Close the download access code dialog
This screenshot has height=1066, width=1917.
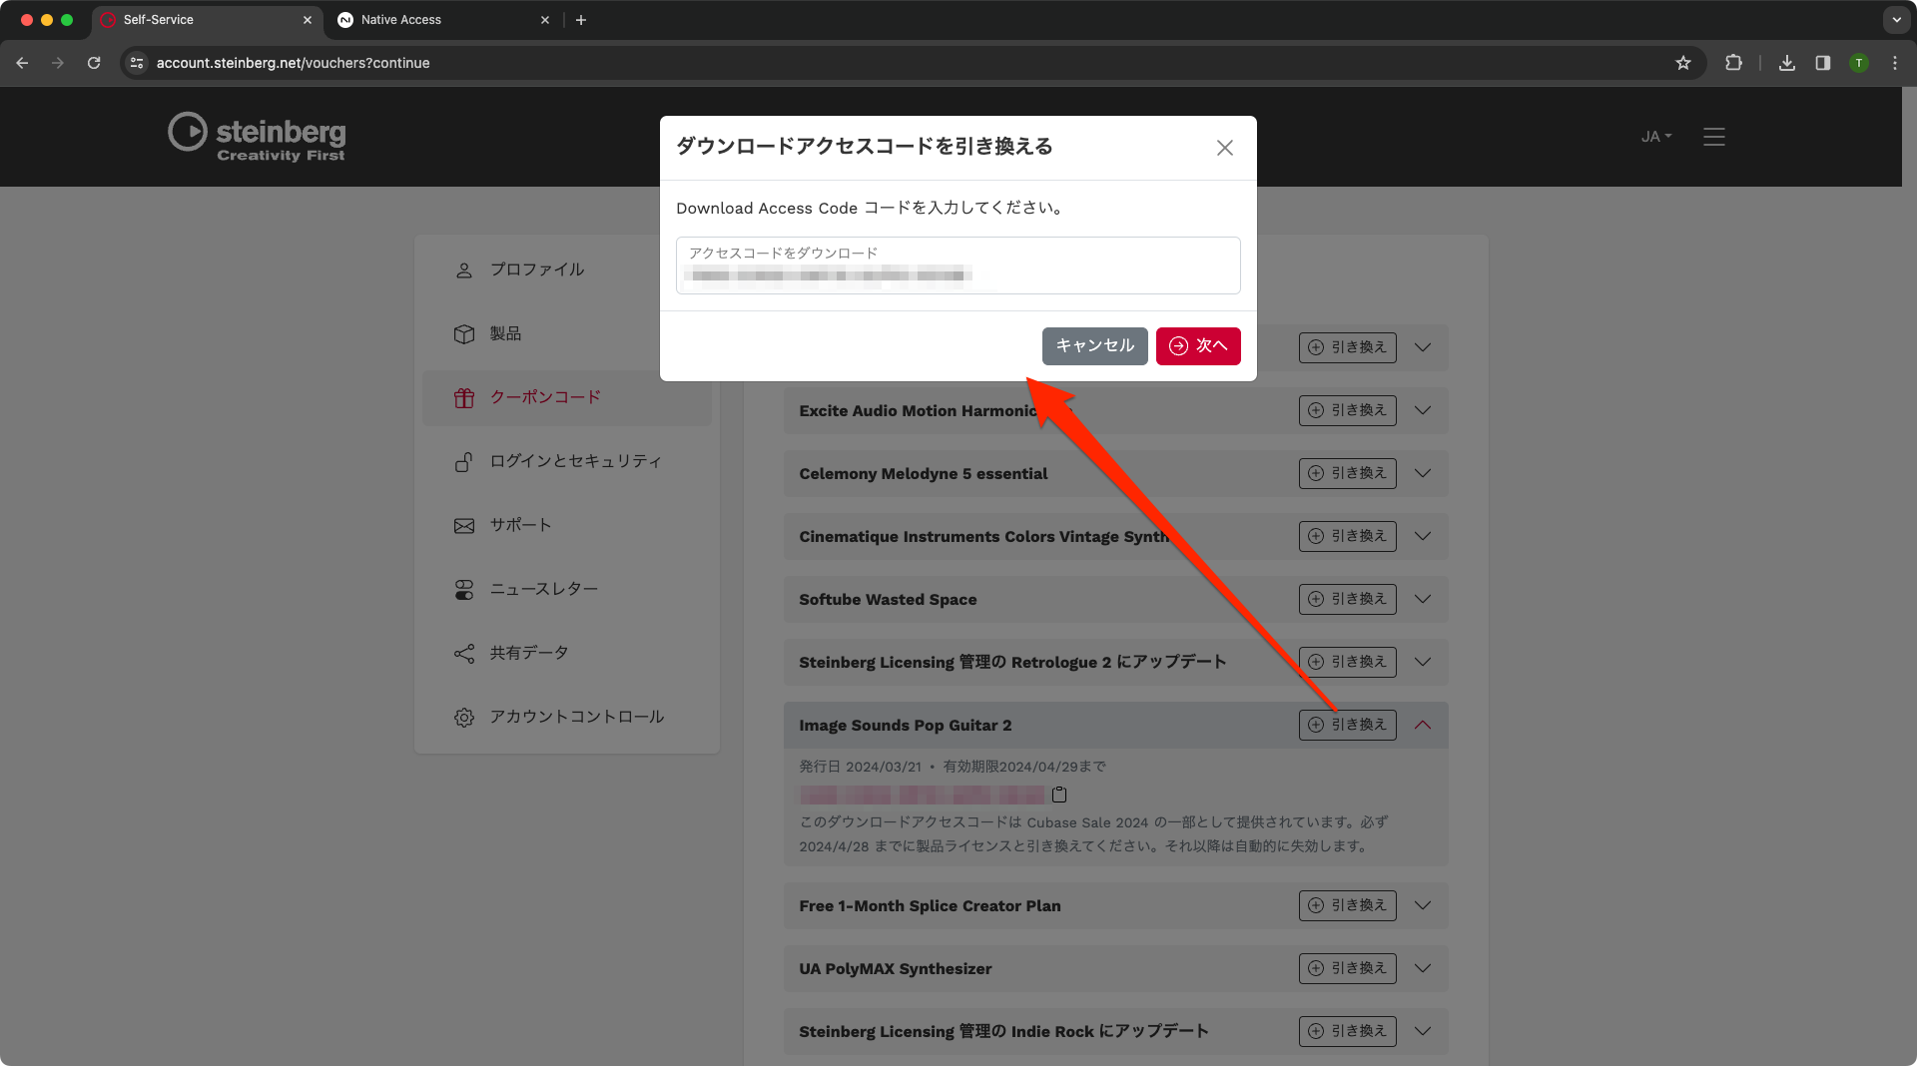point(1224,148)
